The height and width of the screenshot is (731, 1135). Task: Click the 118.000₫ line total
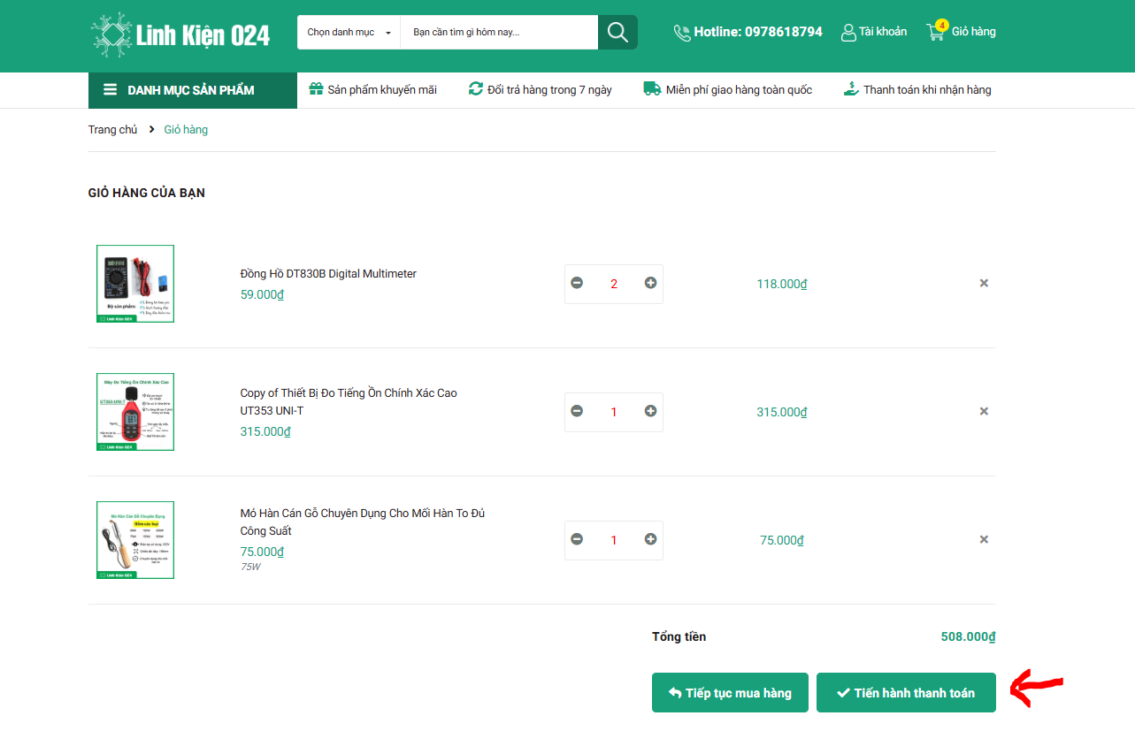(x=782, y=284)
